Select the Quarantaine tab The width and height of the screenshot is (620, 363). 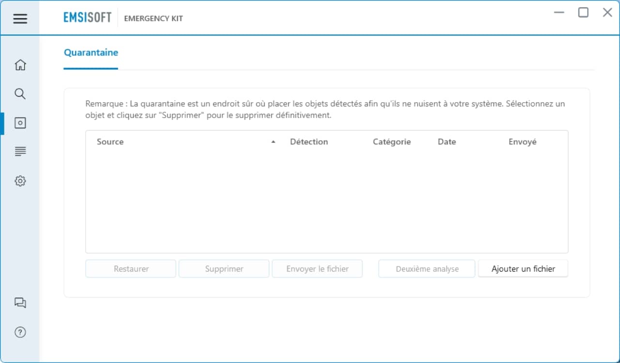91,53
